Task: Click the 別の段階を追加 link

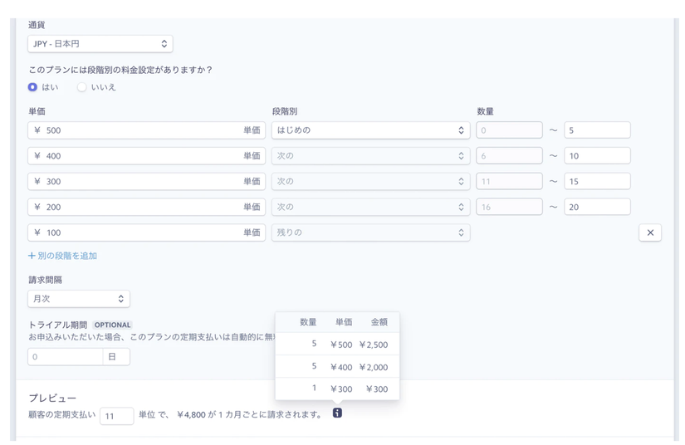Action: (63, 256)
